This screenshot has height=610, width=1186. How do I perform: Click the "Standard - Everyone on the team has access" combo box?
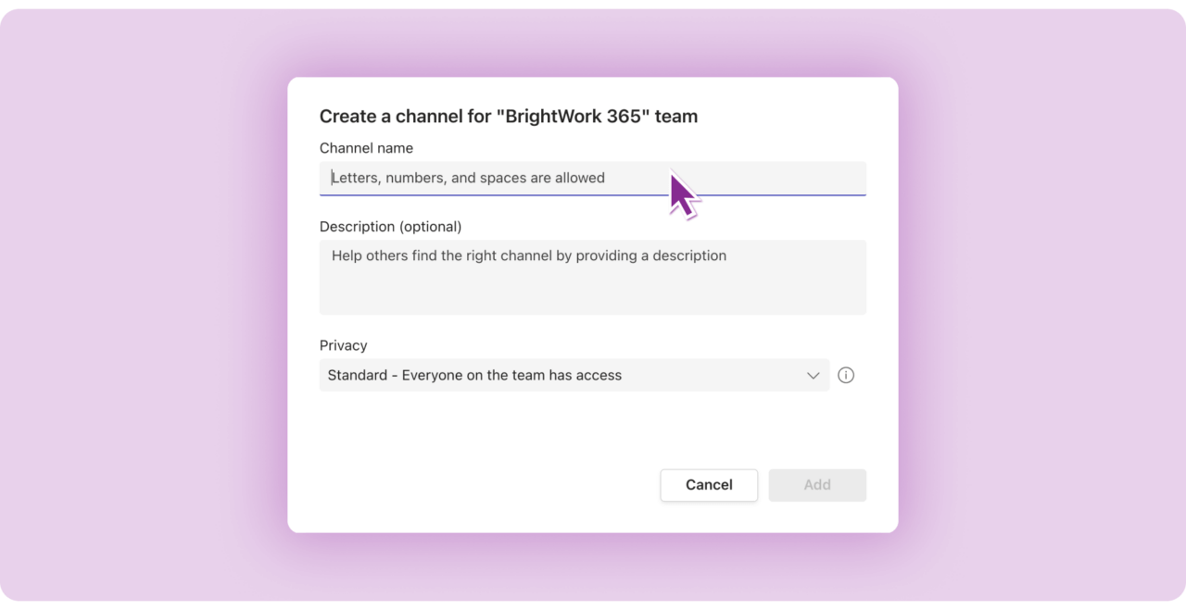(x=574, y=375)
